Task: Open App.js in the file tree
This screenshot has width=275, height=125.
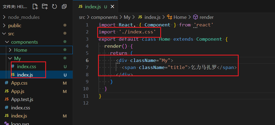Action: tap(18, 91)
